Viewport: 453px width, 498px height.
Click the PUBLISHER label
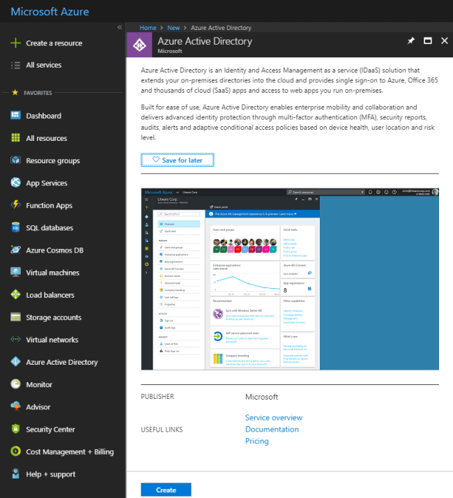pyautogui.click(x=158, y=397)
